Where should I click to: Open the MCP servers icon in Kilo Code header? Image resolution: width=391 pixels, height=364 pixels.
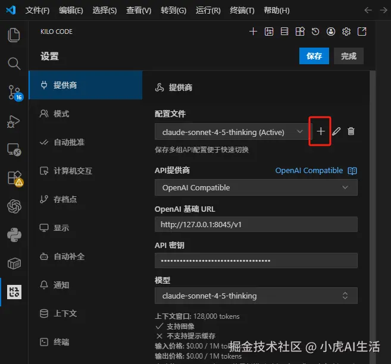tap(284, 32)
